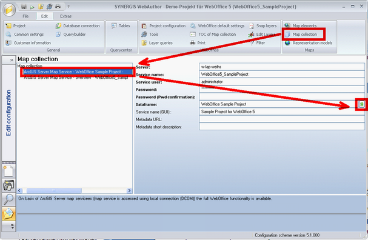The height and width of the screenshot is (240, 368).
Task: Click the open folder icon in sidebar
Action: (x=8, y=214)
